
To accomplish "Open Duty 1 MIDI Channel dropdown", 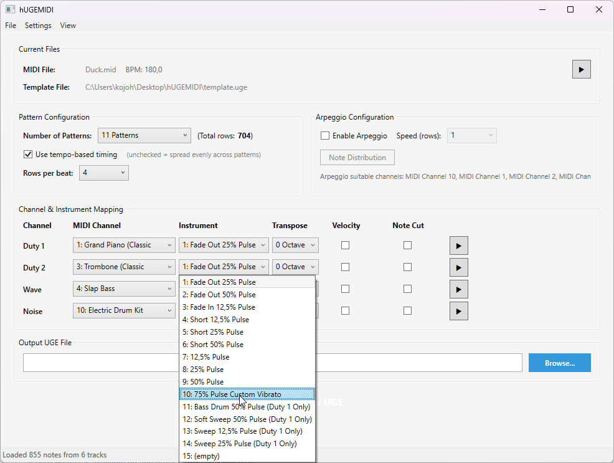I will 124,246.
